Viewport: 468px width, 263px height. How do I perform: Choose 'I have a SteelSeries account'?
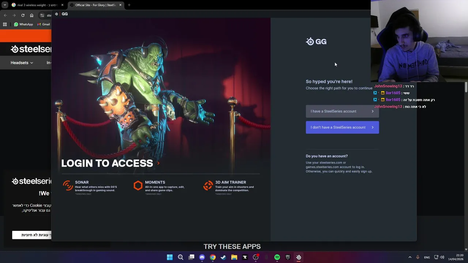click(342, 111)
